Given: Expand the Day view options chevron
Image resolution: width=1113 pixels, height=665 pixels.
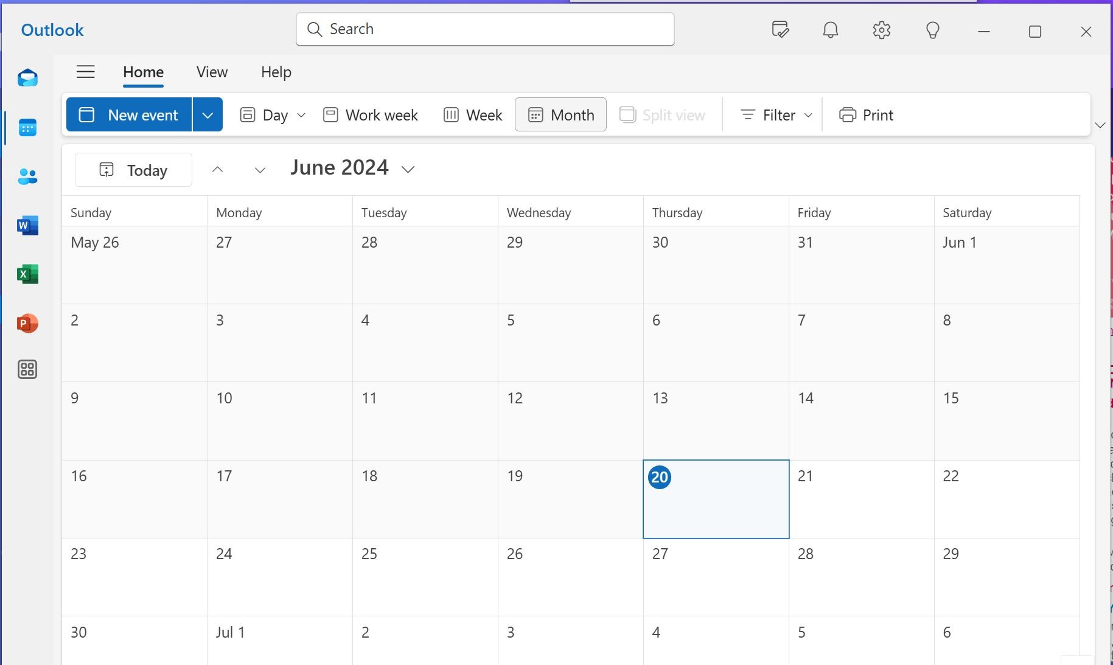Looking at the screenshot, I should pyautogui.click(x=301, y=115).
